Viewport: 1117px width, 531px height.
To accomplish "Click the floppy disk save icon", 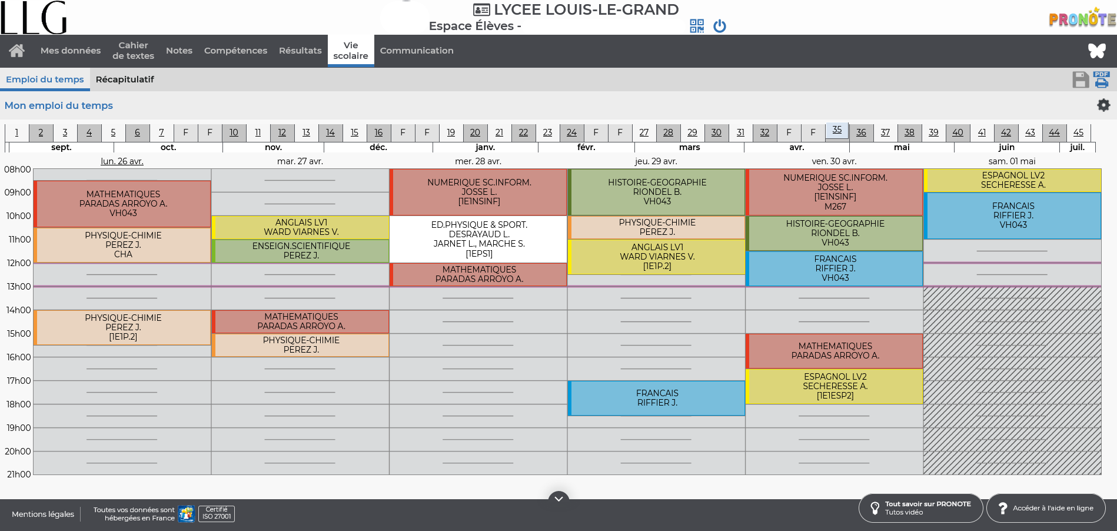I will [1081, 80].
